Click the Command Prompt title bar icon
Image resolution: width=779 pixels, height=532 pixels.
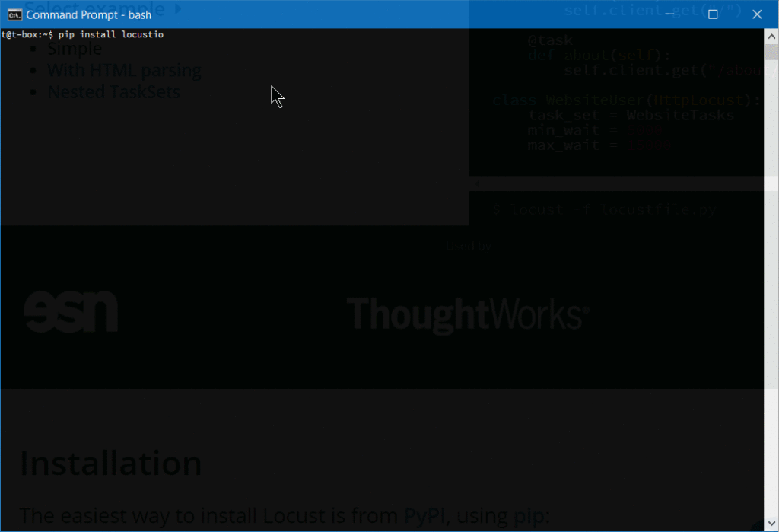14,15
